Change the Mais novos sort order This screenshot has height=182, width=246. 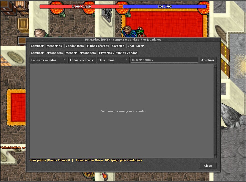113,60
